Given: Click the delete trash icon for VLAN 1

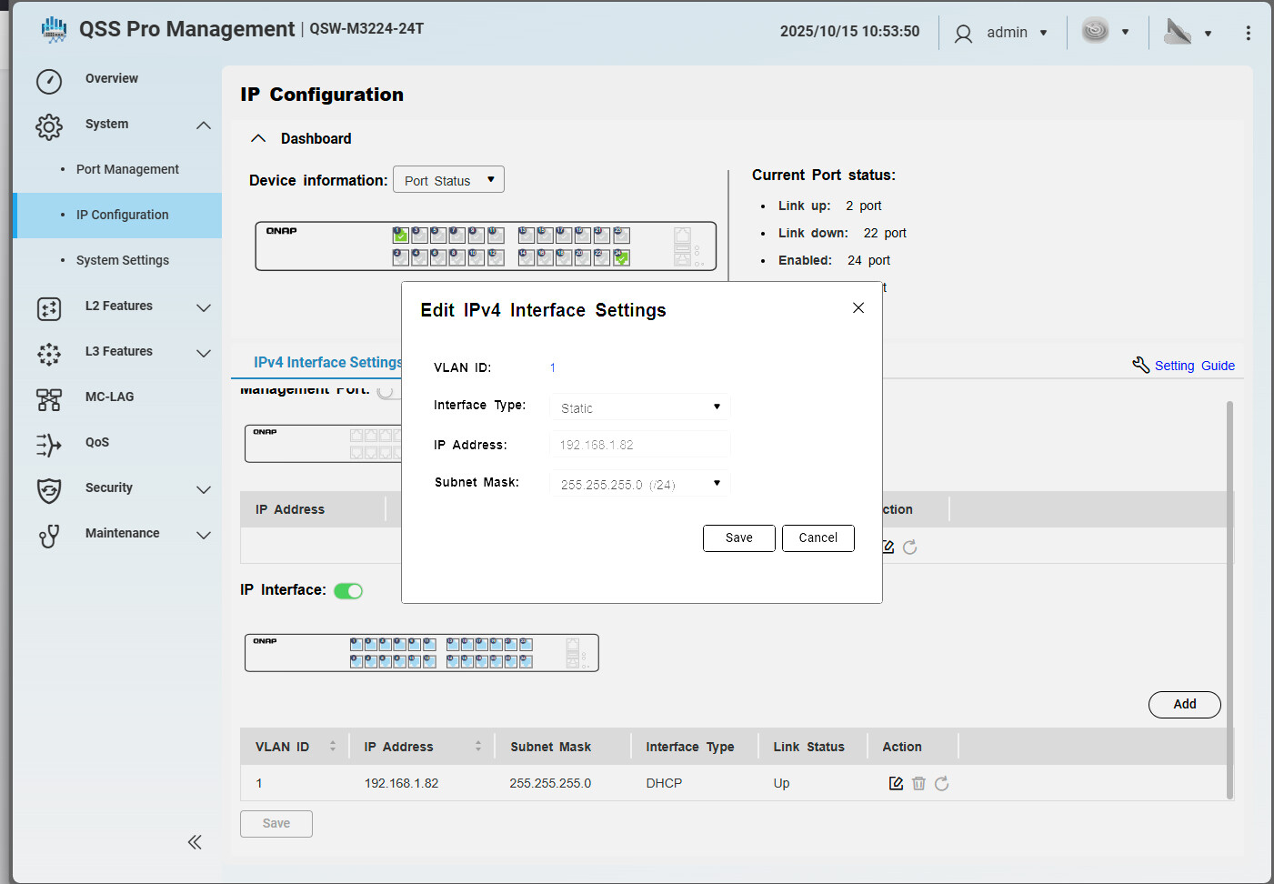Looking at the screenshot, I should point(918,783).
